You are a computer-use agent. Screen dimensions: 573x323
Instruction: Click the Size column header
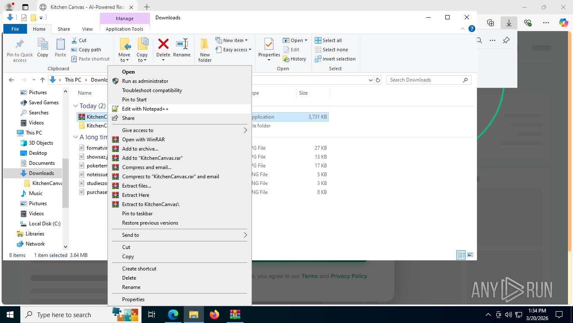tap(313, 93)
